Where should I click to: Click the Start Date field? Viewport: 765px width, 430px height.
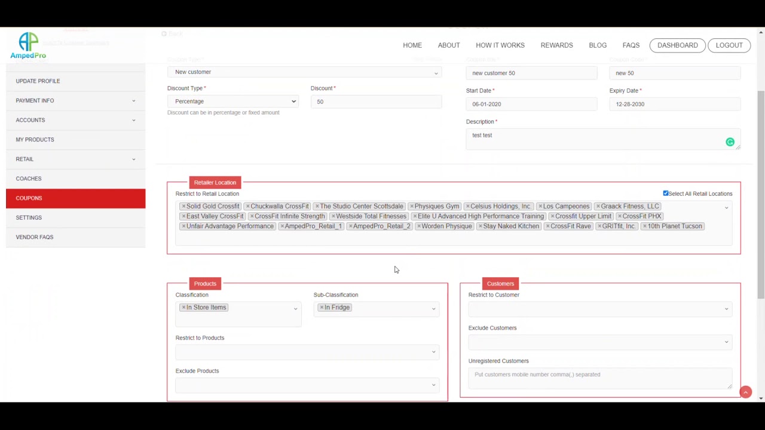531,105
